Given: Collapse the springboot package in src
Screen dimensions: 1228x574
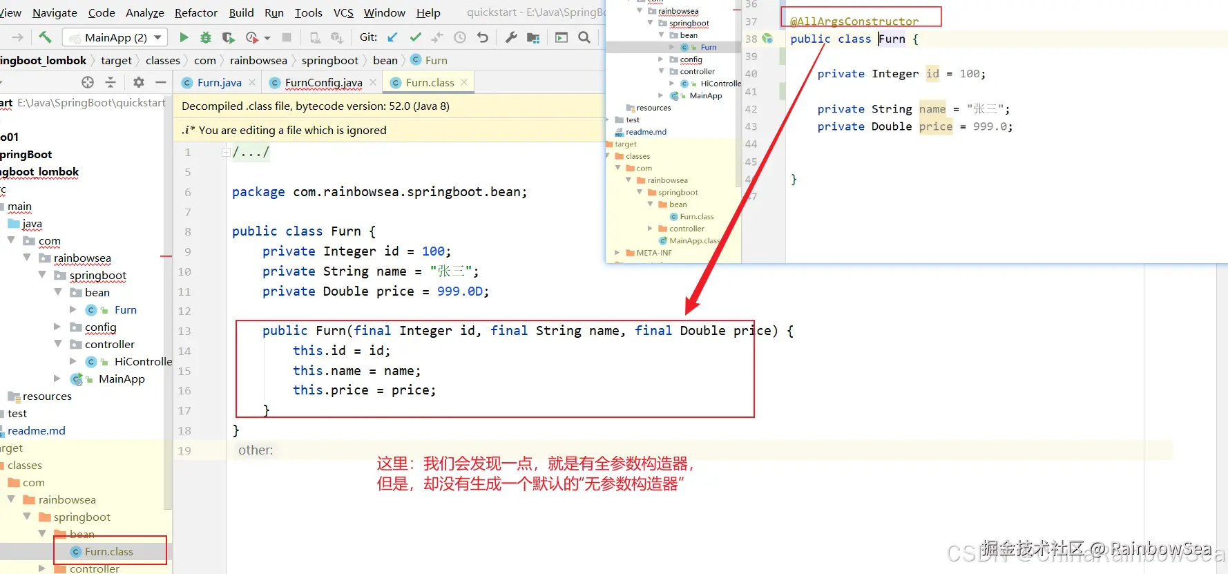Looking at the screenshot, I should [x=42, y=275].
